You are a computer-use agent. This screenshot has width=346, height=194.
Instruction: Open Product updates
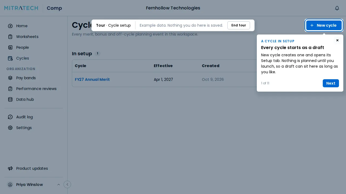coord(34,168)
